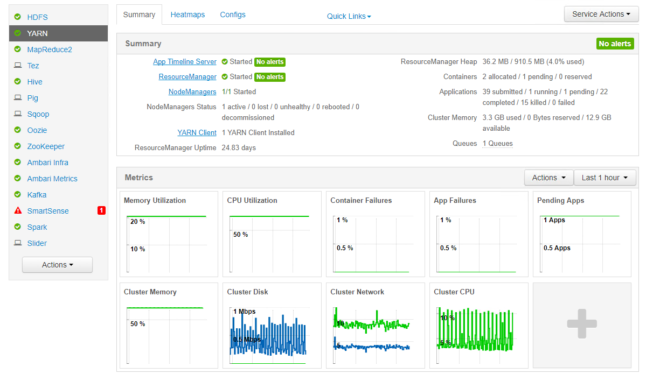
Task: Click the red alert badge beside SmartSense
Action: (101, 211)
